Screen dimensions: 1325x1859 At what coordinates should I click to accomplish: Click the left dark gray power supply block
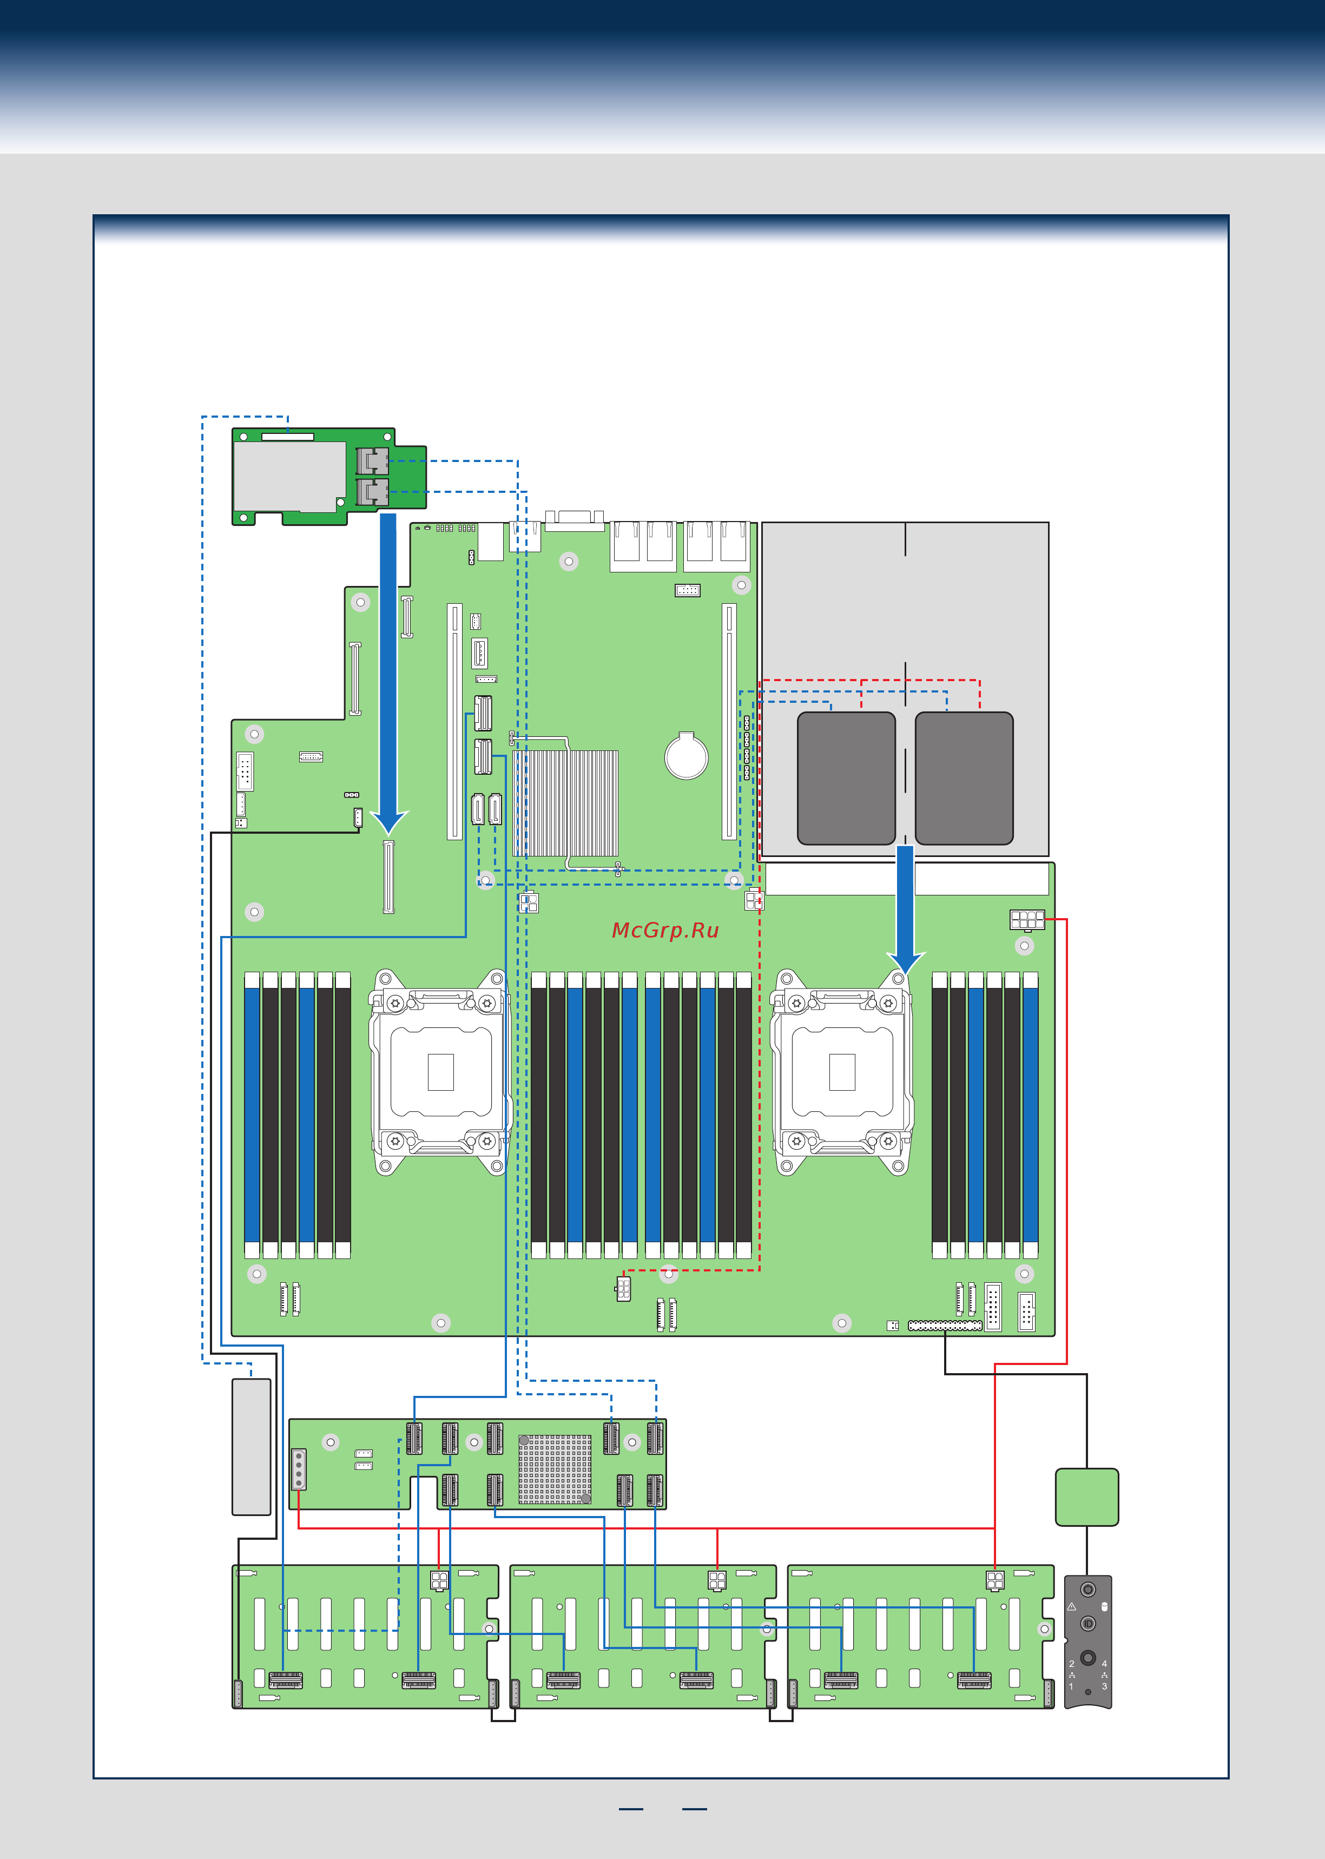point(846,778)
